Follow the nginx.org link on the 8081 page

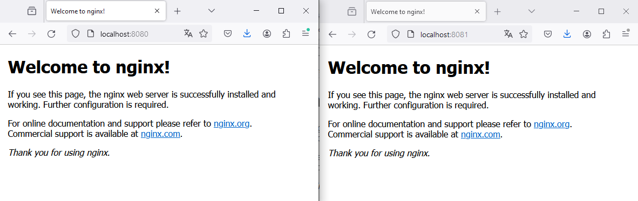click(551, 124)
